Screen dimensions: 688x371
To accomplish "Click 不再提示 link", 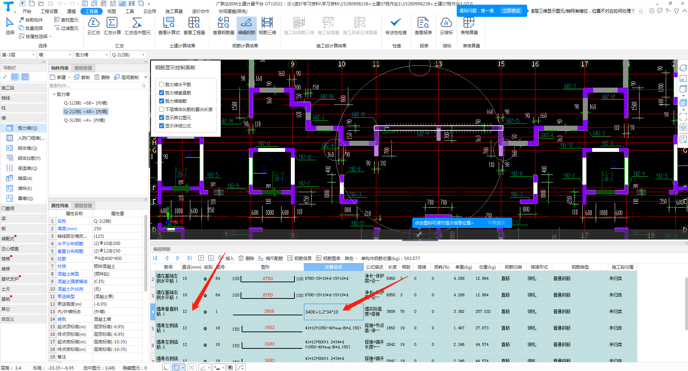I will [496, 223].
